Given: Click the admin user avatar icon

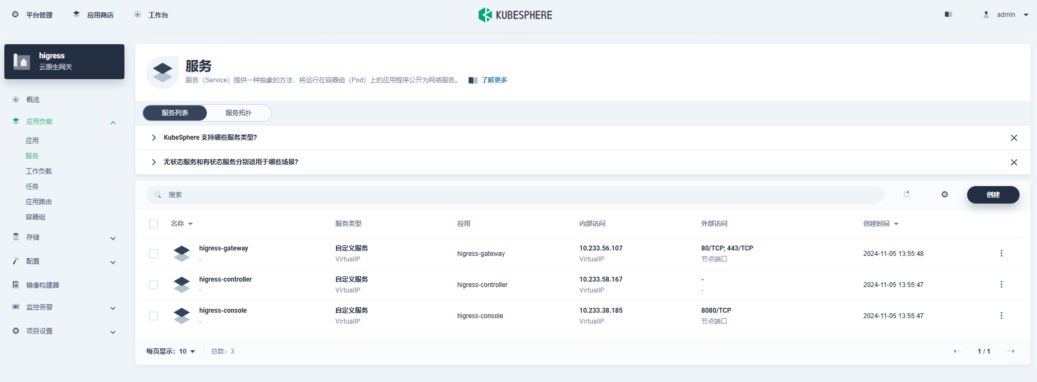Looking at the screenshot, I should click(x=986, y=15).
